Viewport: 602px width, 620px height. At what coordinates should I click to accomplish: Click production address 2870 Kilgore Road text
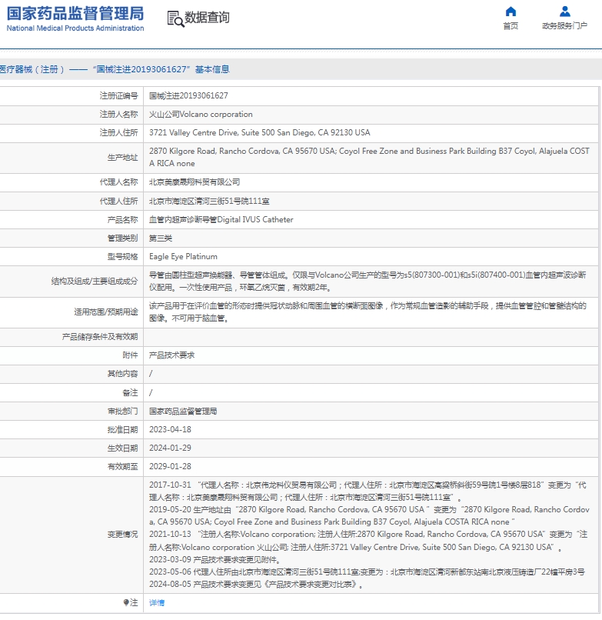369,158
